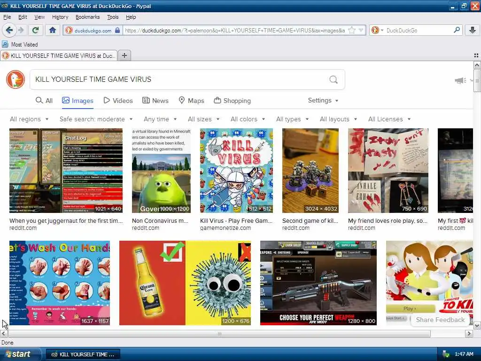Open the 'My friend loves role play' link
The image size is (481, 361).
pos(388,221)
